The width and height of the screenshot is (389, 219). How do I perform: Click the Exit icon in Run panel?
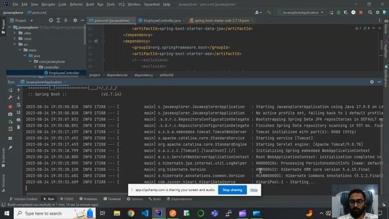pos(10,129)
